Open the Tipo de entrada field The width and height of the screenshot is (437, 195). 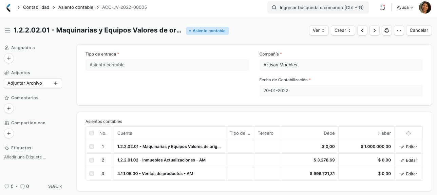(167, 65)
